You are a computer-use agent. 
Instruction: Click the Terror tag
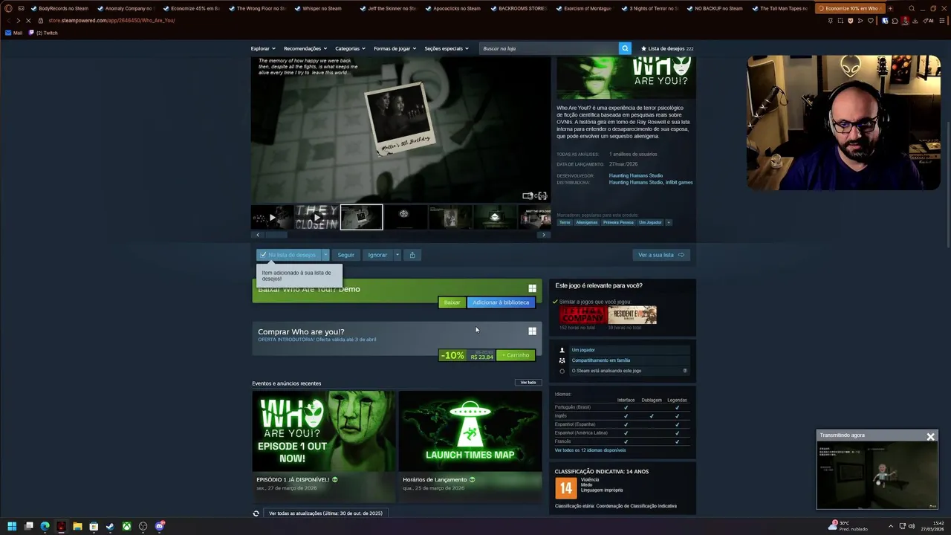565,222
